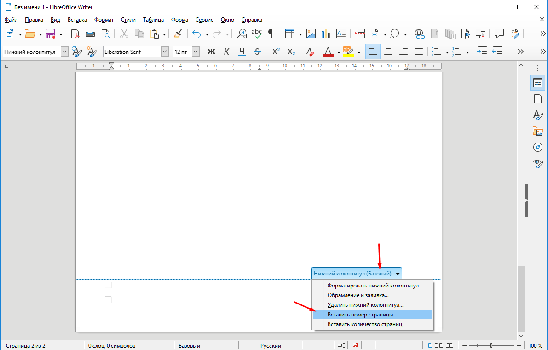Toggle print preview icon
The height and width of the screenshot is (350, 548).
click(x=105, y=34)
